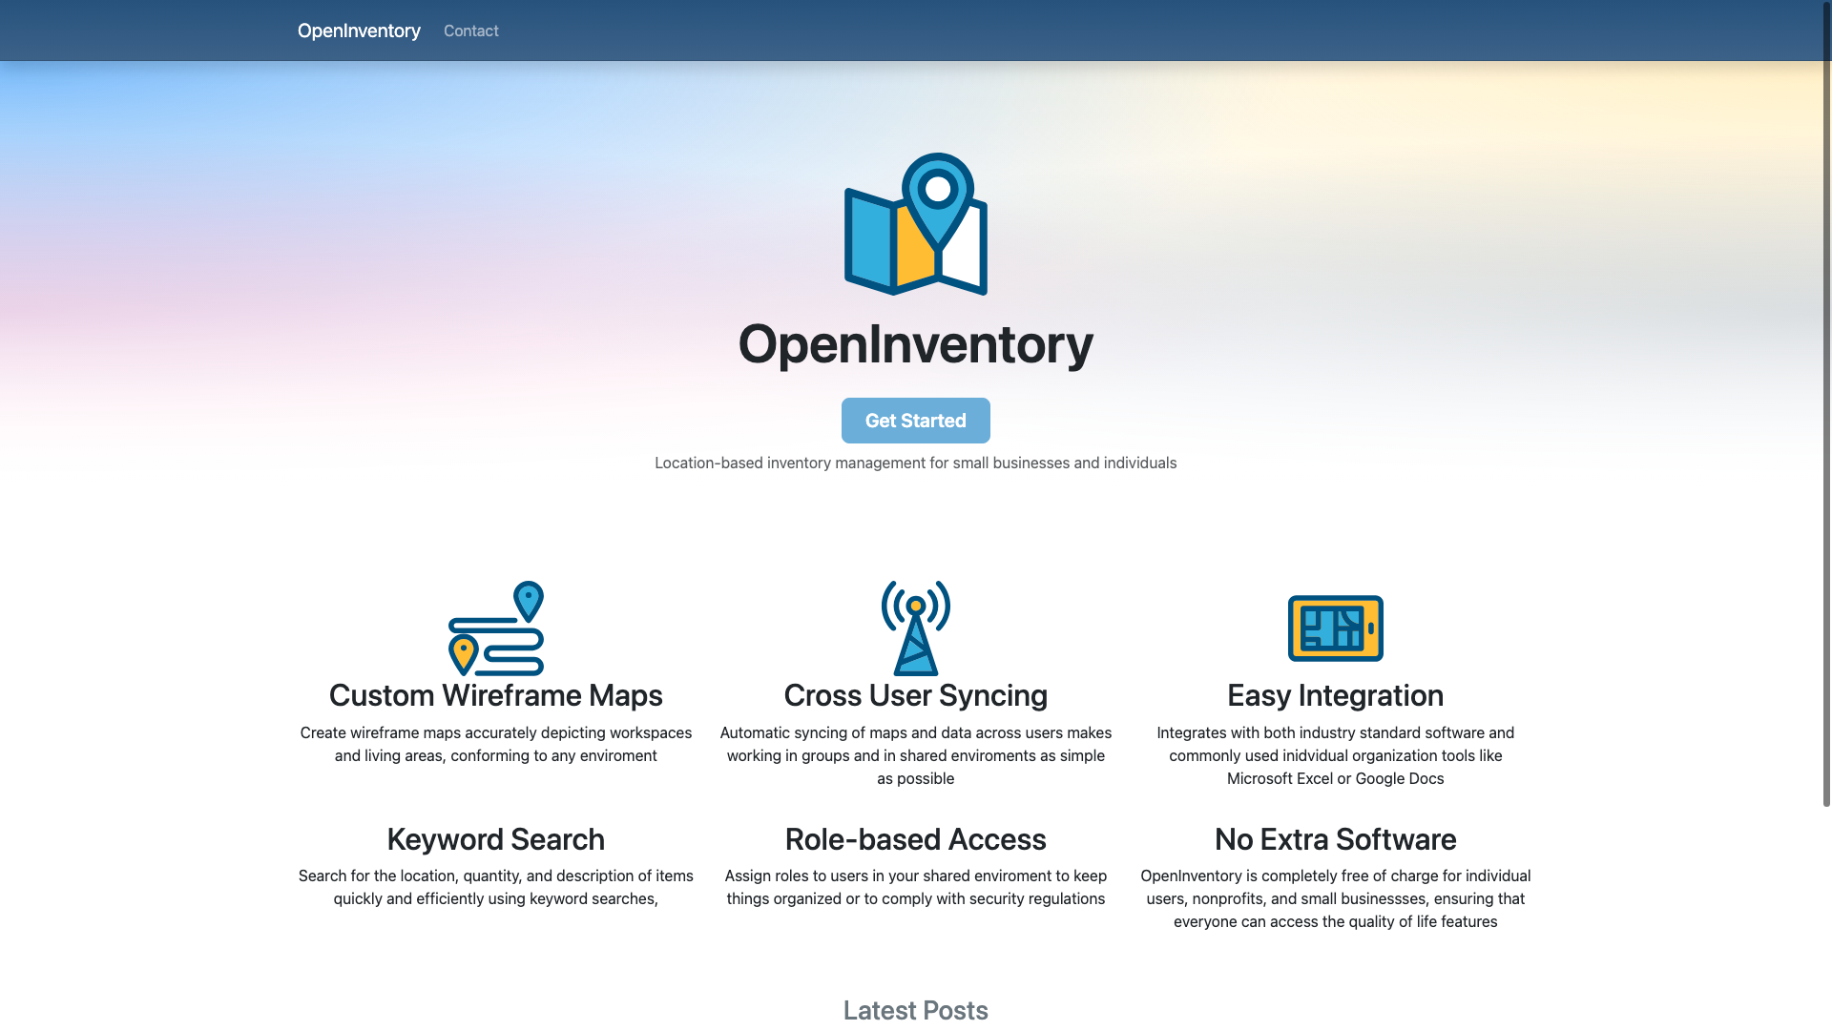The image size is (1832, 1030).
Task: Click the Cross User Syncing antenna icon
Action: (x=916, y=628)
